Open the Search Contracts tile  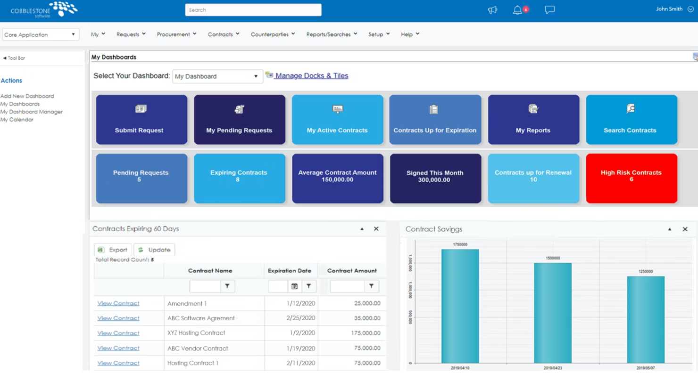(631, 120)
